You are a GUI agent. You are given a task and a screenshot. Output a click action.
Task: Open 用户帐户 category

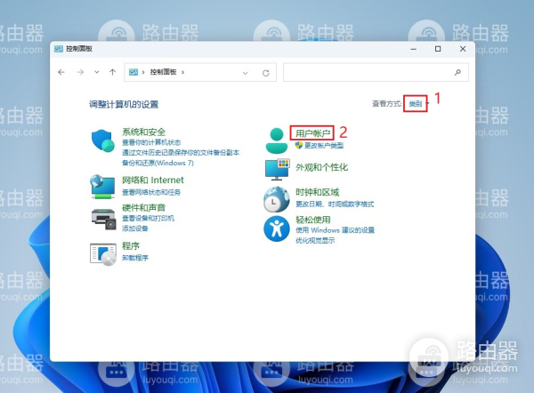click(312, 133)
